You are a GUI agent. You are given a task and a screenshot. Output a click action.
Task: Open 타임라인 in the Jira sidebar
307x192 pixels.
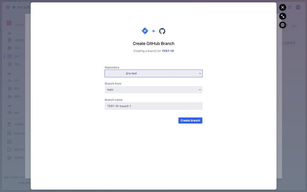[16, 40]
